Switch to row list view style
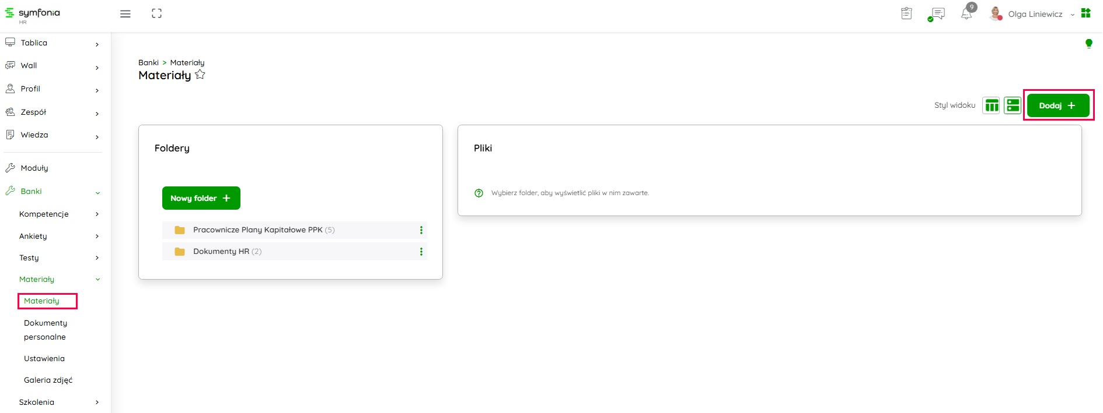The height and width of the screenshot is (413, 1103). pos(1013,105)
